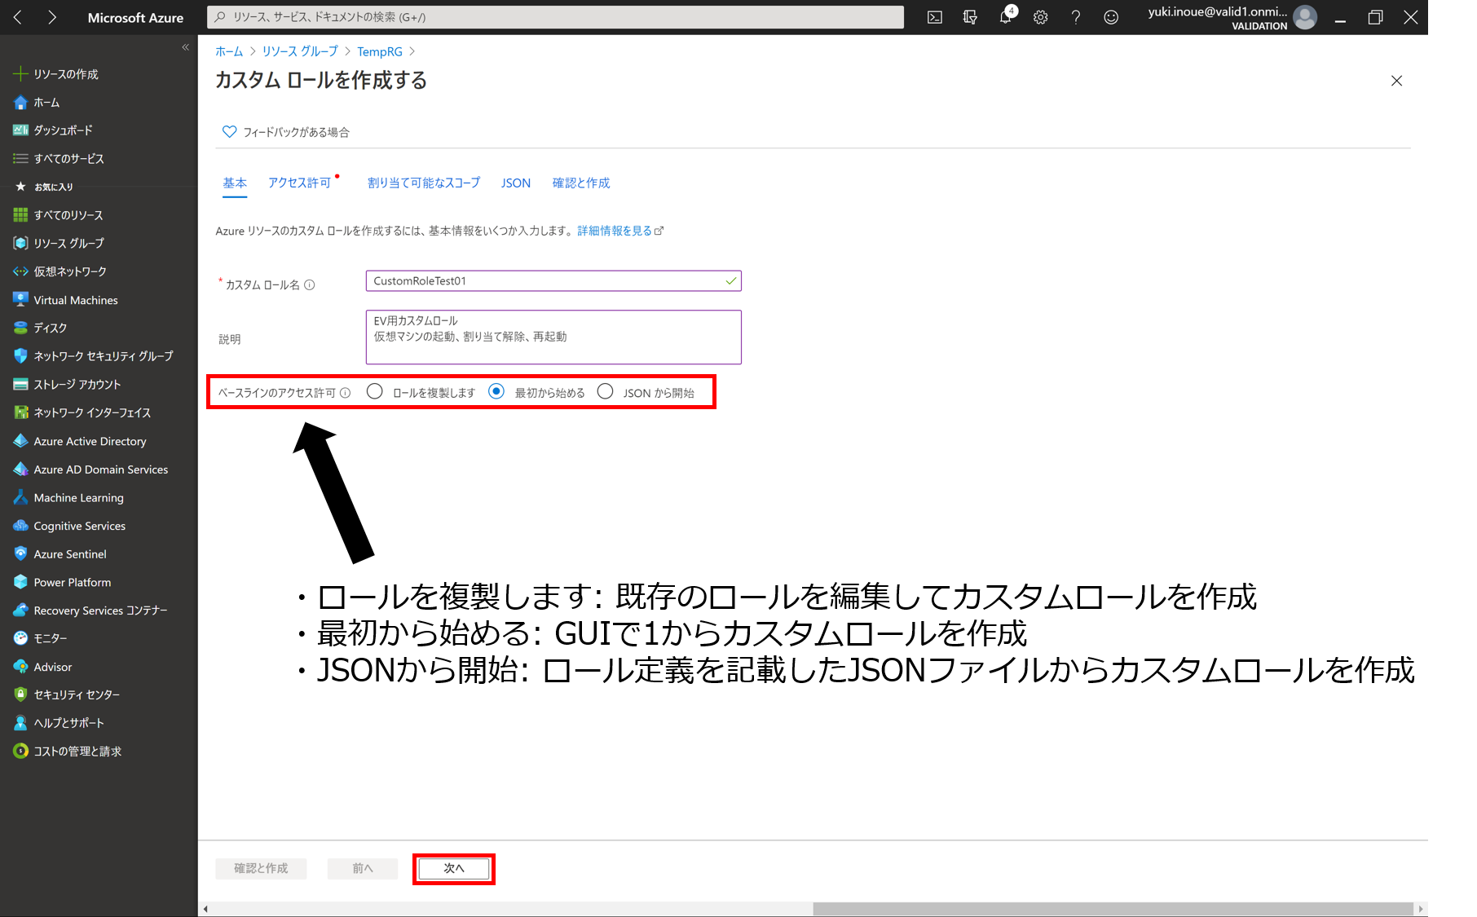The image size is (1477, 917).
Task: Click the custom role name input field
Action: 546,281
